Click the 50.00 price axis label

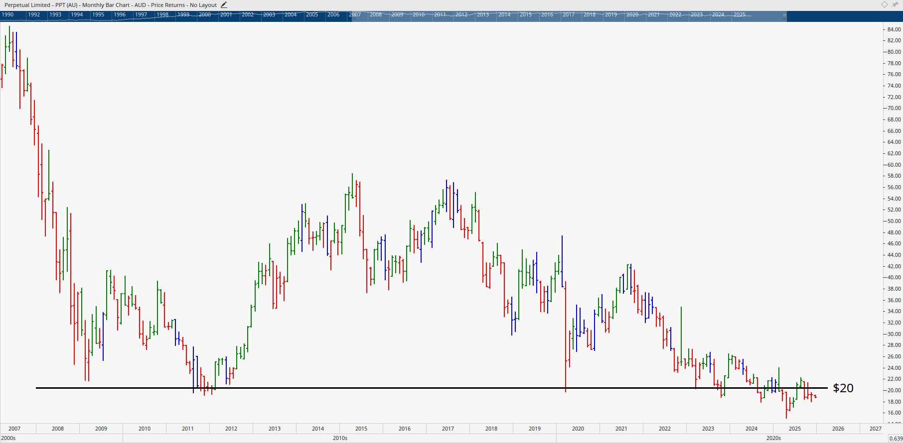click(894, 221)
